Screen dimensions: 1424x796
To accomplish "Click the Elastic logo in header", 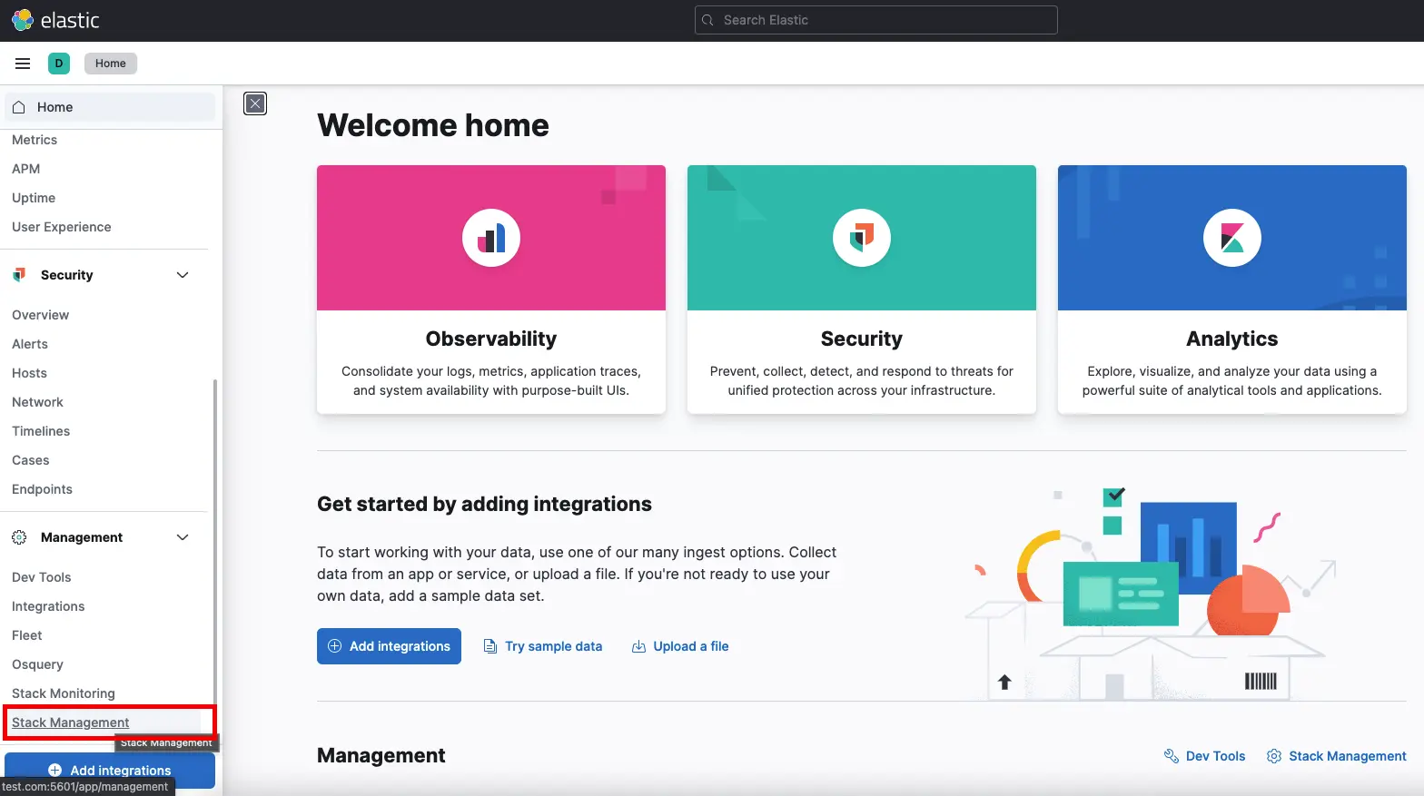I will click(x=54, y=20).
